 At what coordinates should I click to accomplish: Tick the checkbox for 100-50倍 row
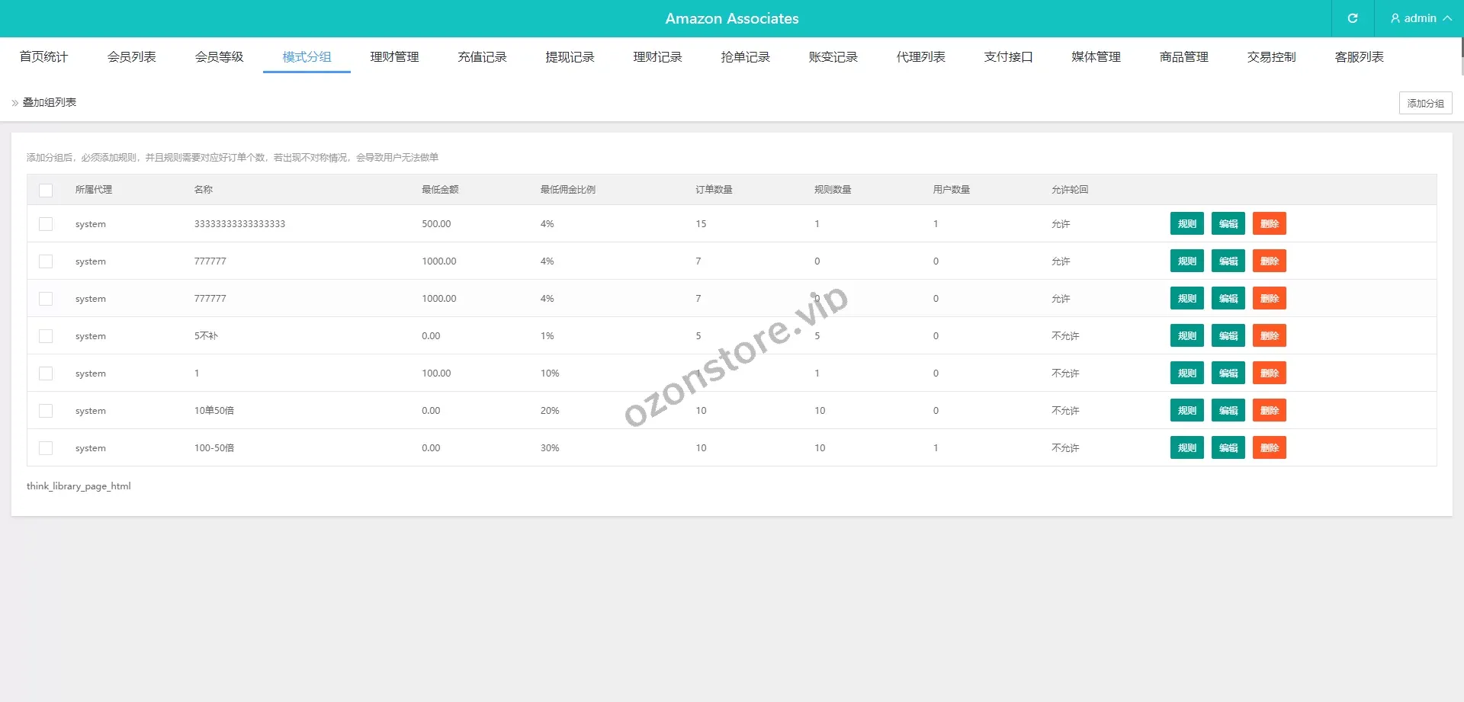46,448
